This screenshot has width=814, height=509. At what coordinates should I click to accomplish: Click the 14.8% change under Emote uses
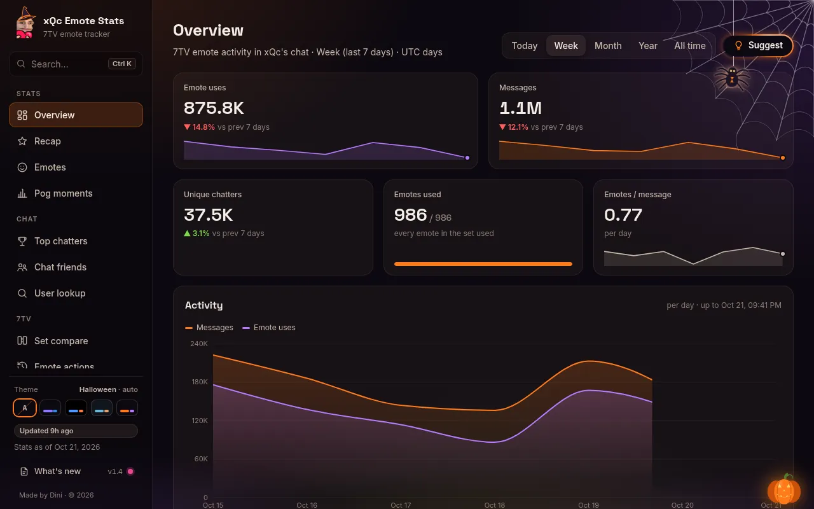click(x=200, y=127)
